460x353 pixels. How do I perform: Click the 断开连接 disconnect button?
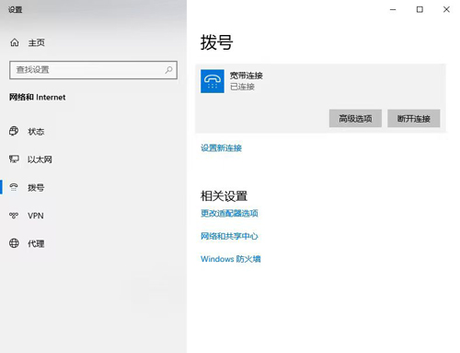[414, 118]
